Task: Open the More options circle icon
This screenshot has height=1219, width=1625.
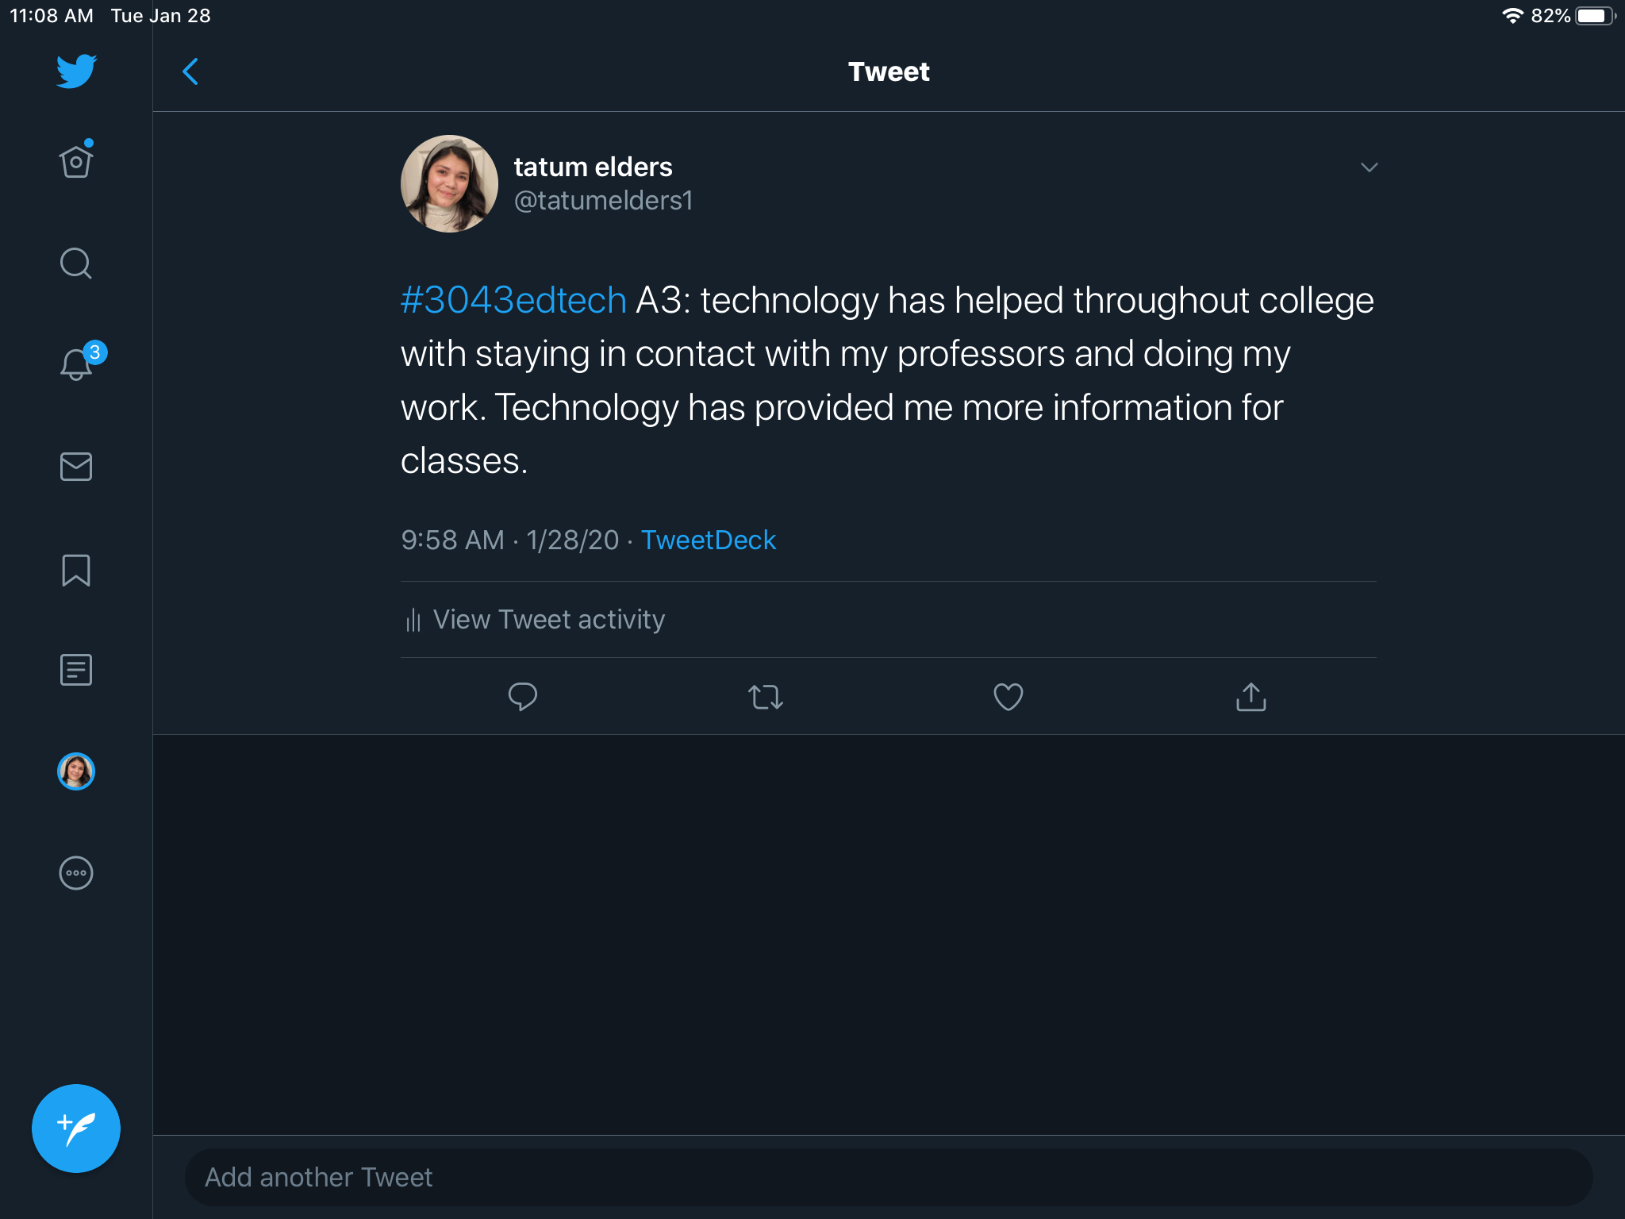Action: click(x=76, y=873)
